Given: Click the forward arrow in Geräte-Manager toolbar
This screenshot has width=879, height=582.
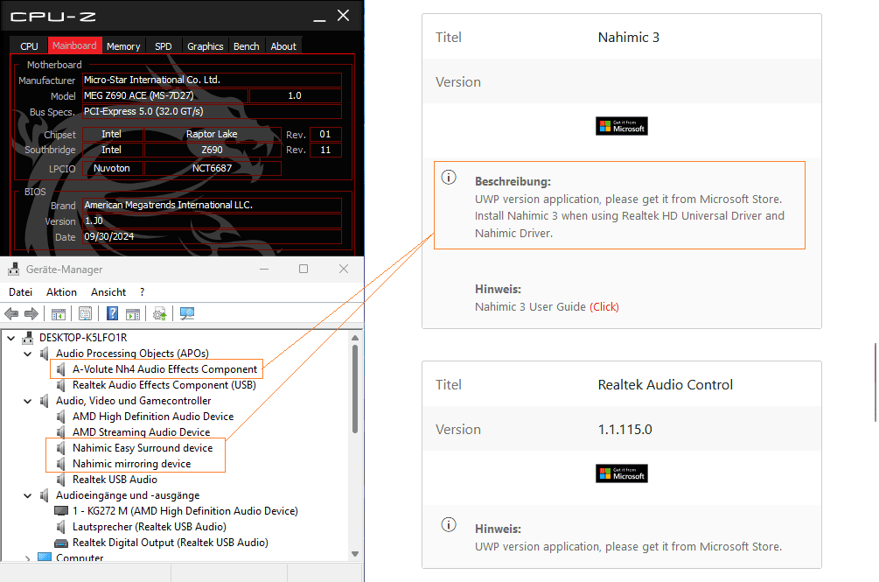Looking at the screenshot, I should click(x=31, y=314).
